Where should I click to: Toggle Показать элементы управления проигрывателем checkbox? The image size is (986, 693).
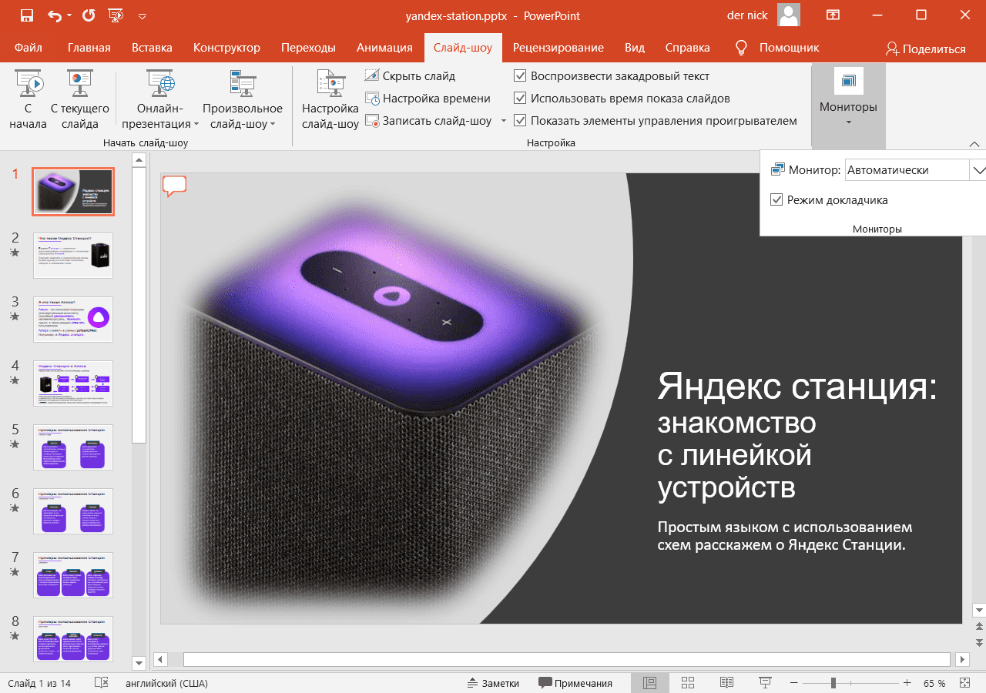[520, 121]
